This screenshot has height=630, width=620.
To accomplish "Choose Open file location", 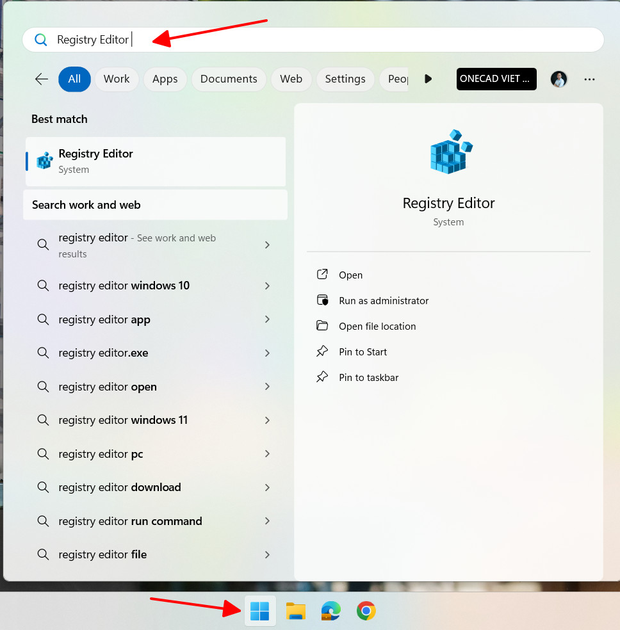I will [x=377, y=327].
